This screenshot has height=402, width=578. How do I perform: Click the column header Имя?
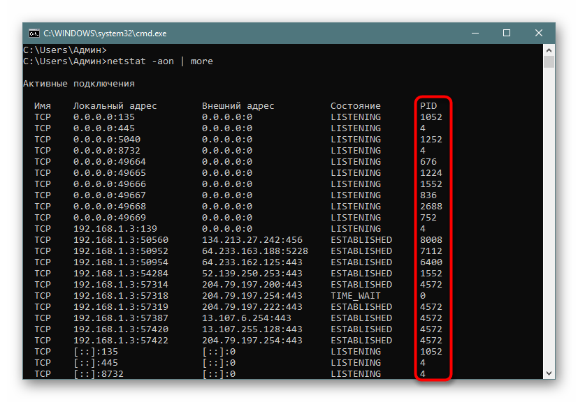[x=43, y=106]
